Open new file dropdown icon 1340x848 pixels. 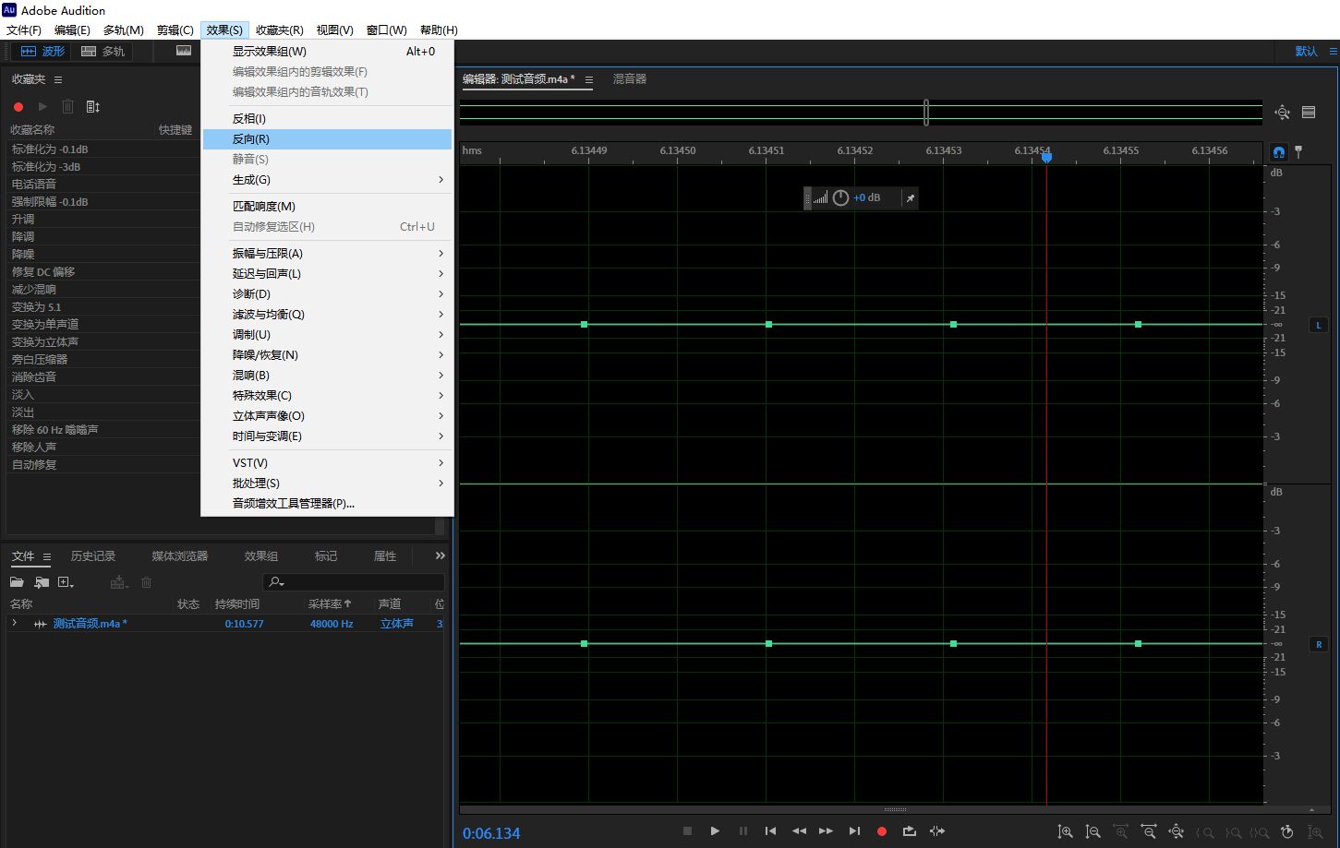[66, 582]
